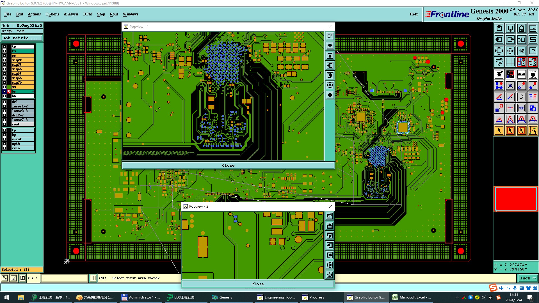Click Close button in Popview 2

coord(257,284)
